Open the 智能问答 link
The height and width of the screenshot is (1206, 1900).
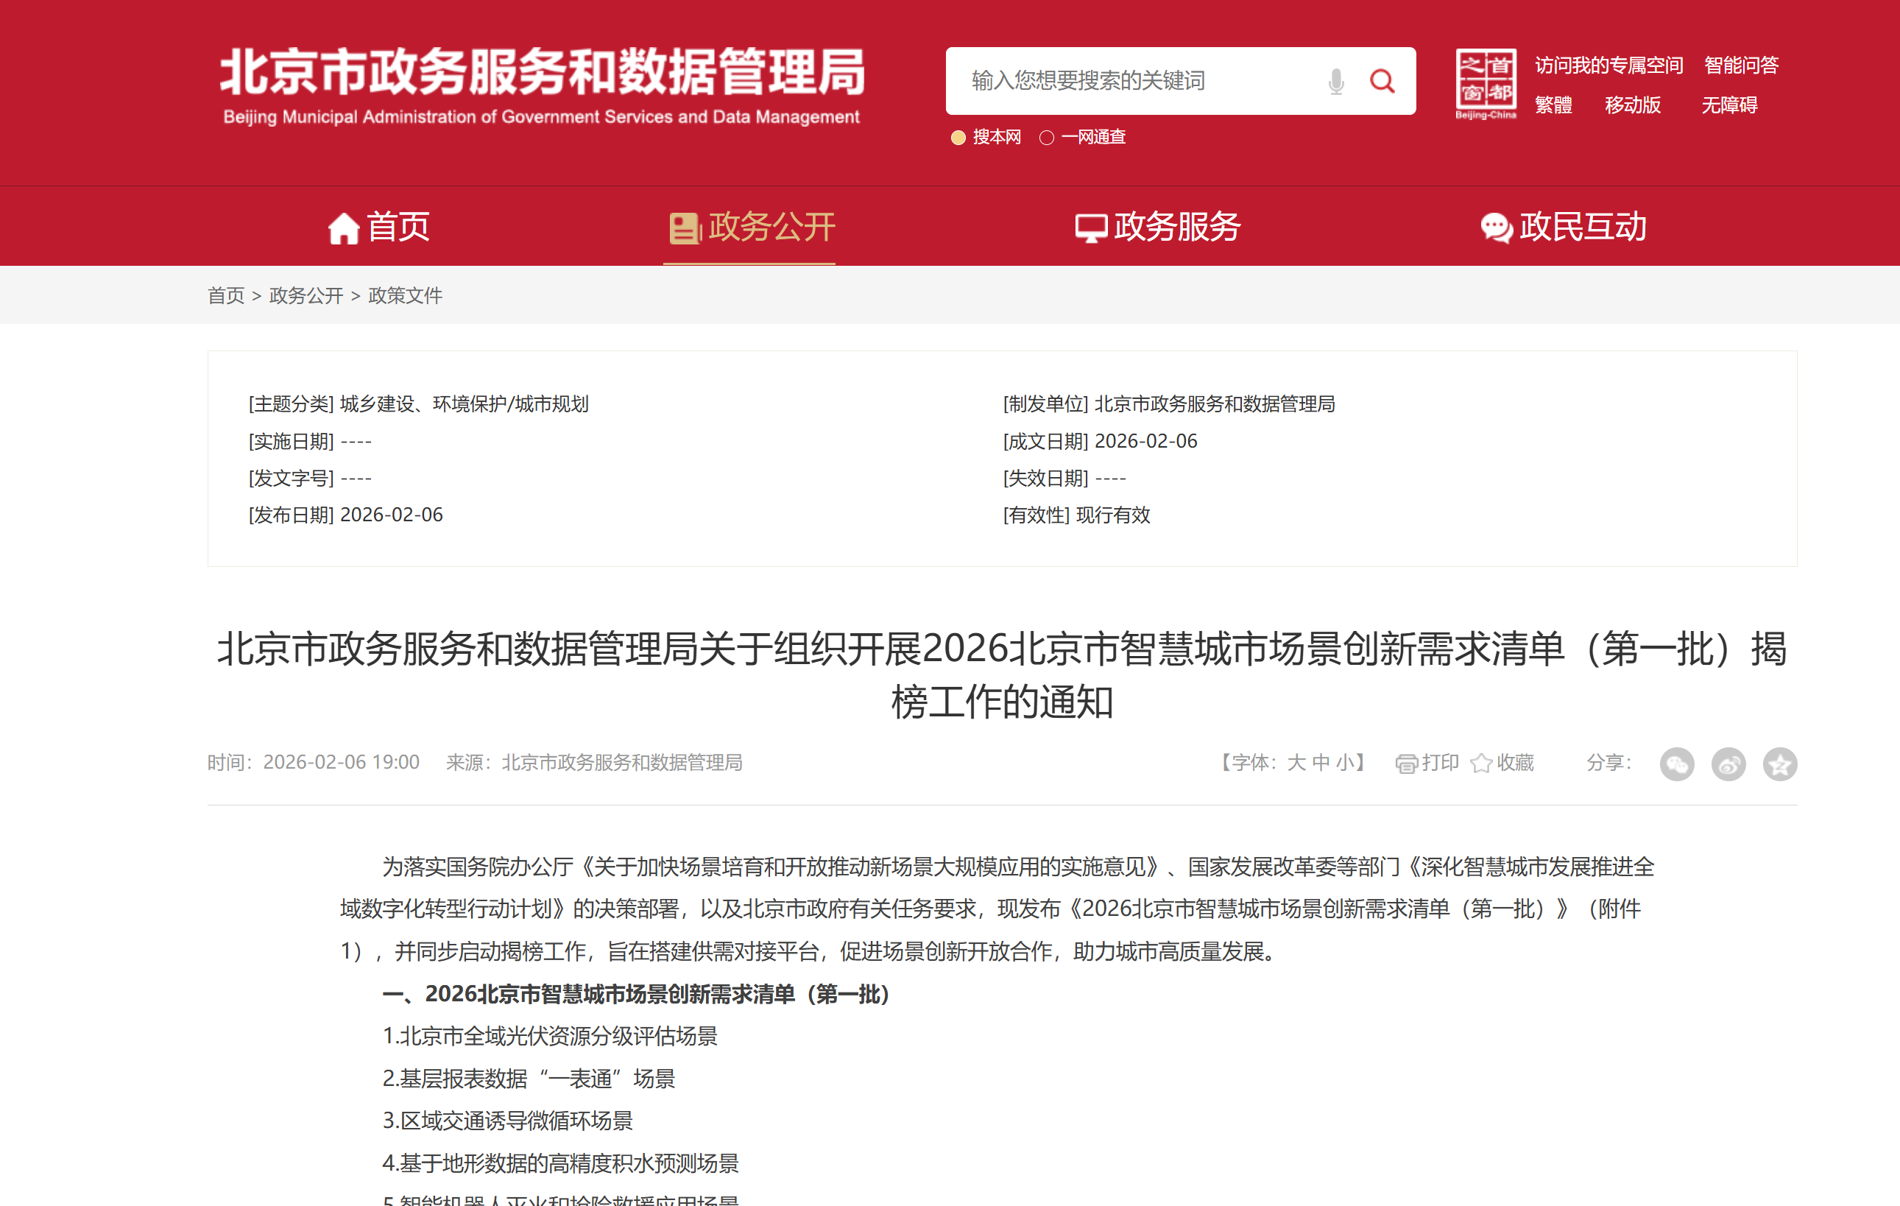pyautogui.click(x=1740, y=66)
